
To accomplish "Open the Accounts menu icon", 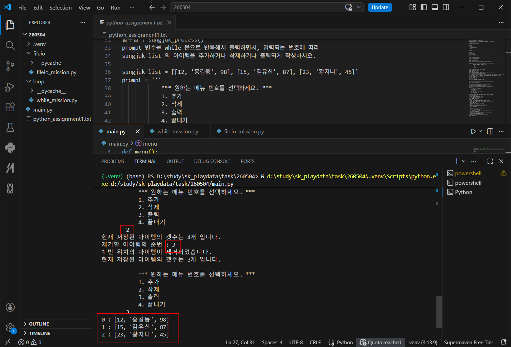I will click(10, 307).
